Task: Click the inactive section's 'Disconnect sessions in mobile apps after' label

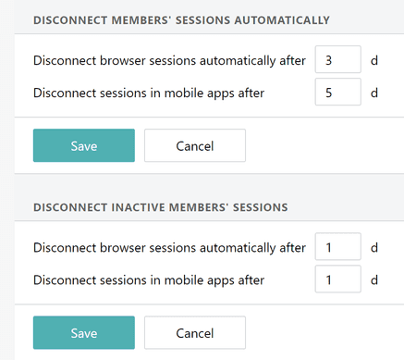Action: click(x=149, y=280)
